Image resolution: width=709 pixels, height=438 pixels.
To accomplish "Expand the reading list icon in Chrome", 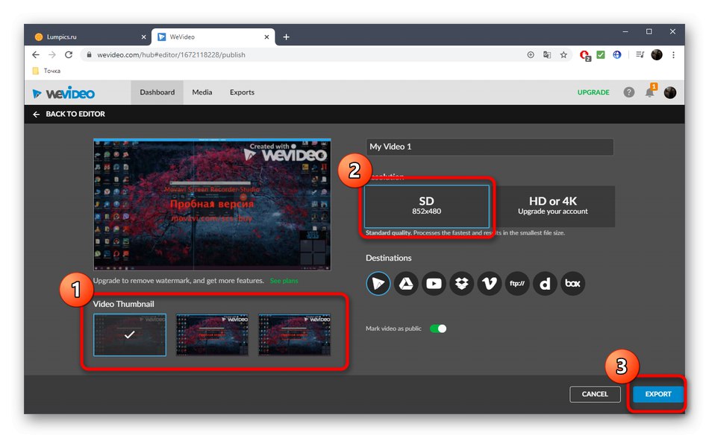I will tap(639, 54).
